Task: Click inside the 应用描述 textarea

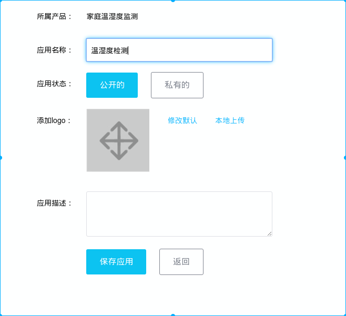Action: coord(179,214)
